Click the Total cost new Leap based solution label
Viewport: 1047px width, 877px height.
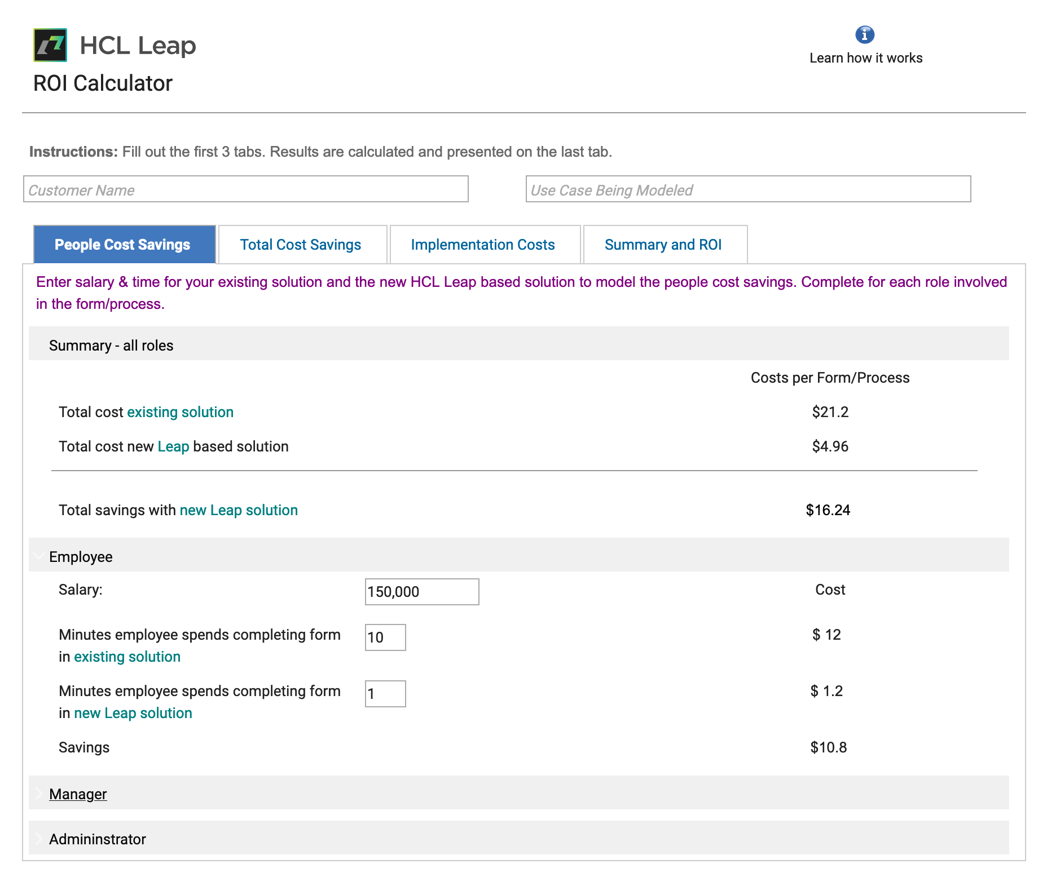click(x=174, y=446)
